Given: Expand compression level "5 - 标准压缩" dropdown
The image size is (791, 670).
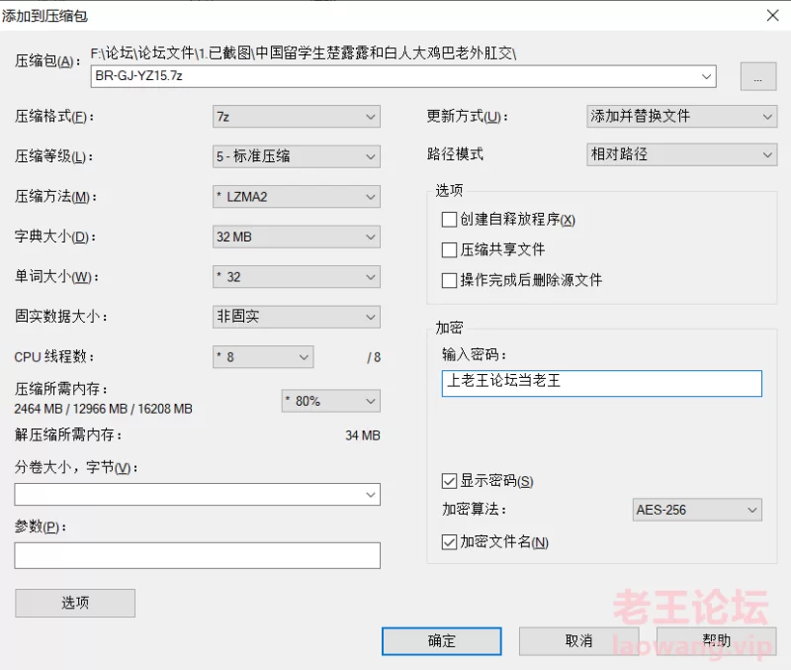Looking at the screenshot, I should (296, 156).
